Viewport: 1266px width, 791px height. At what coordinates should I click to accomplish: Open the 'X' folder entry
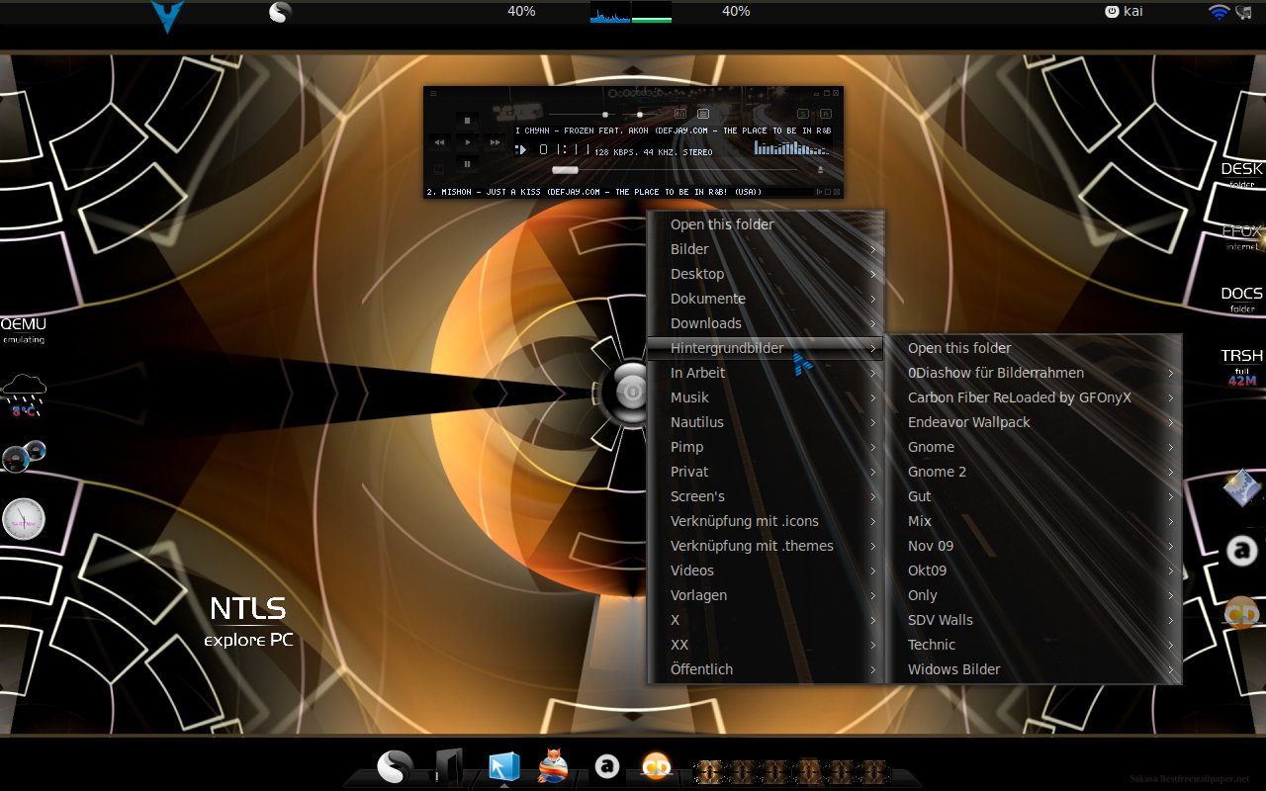tap(766, 620)
